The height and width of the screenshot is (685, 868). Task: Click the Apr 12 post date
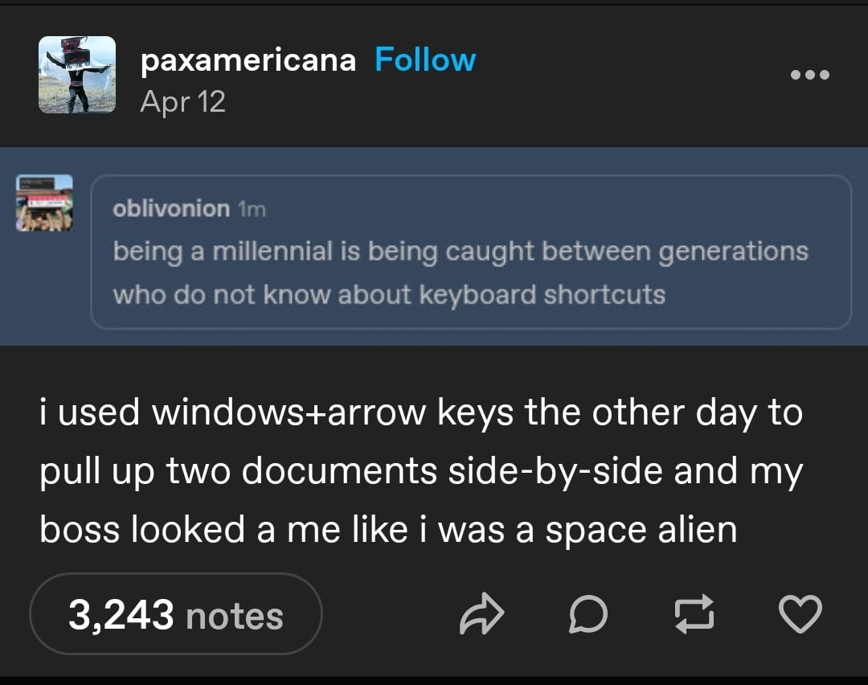coord(182,101)
